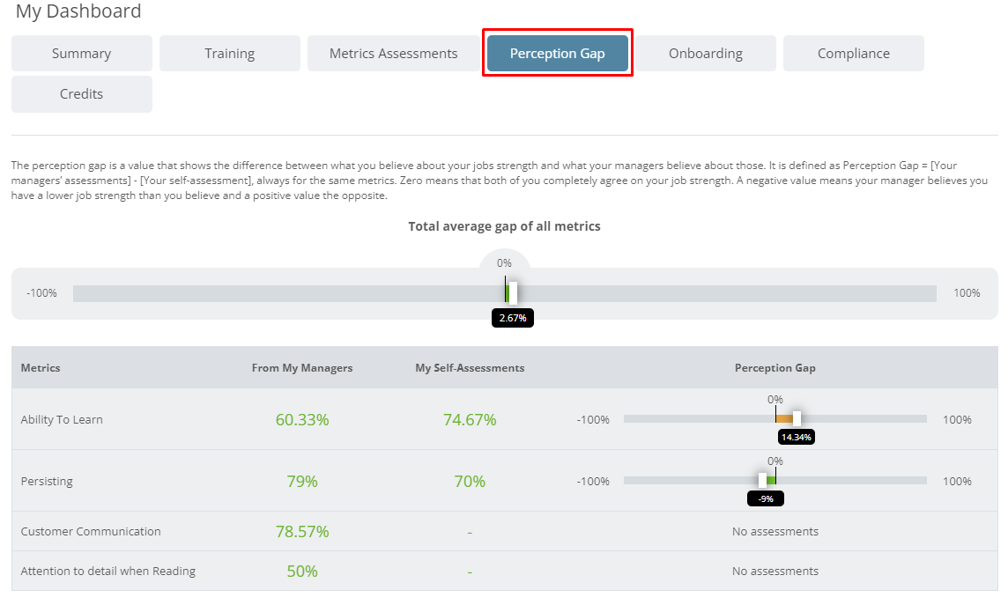This screenshot has height=605, width=1008.
Task: Click the 79% managers score
Action: [x=302, y=481]
